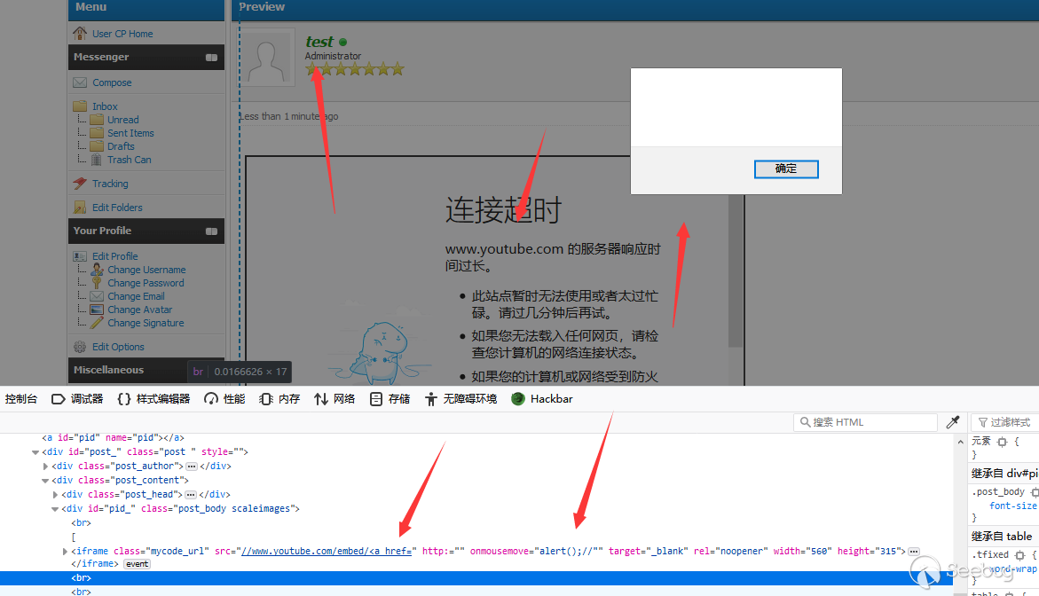Open the 存储 storage tab
The width and height of the screenshot is (1039, 596).
pyautogui.click(x=390, y=398)
